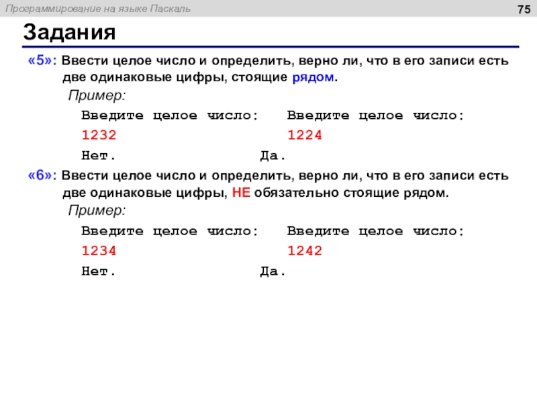Screen dimensions: 537x403
Task: Click the blue task label «6»
Action: coord(42,175)
